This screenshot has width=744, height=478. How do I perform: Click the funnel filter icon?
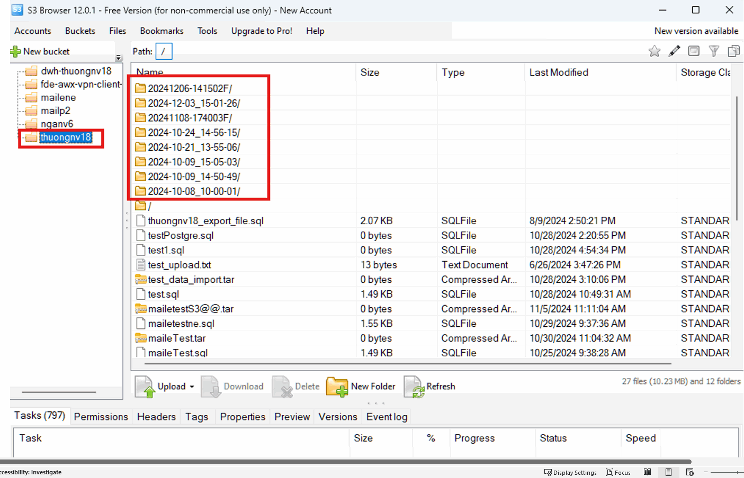714,51
